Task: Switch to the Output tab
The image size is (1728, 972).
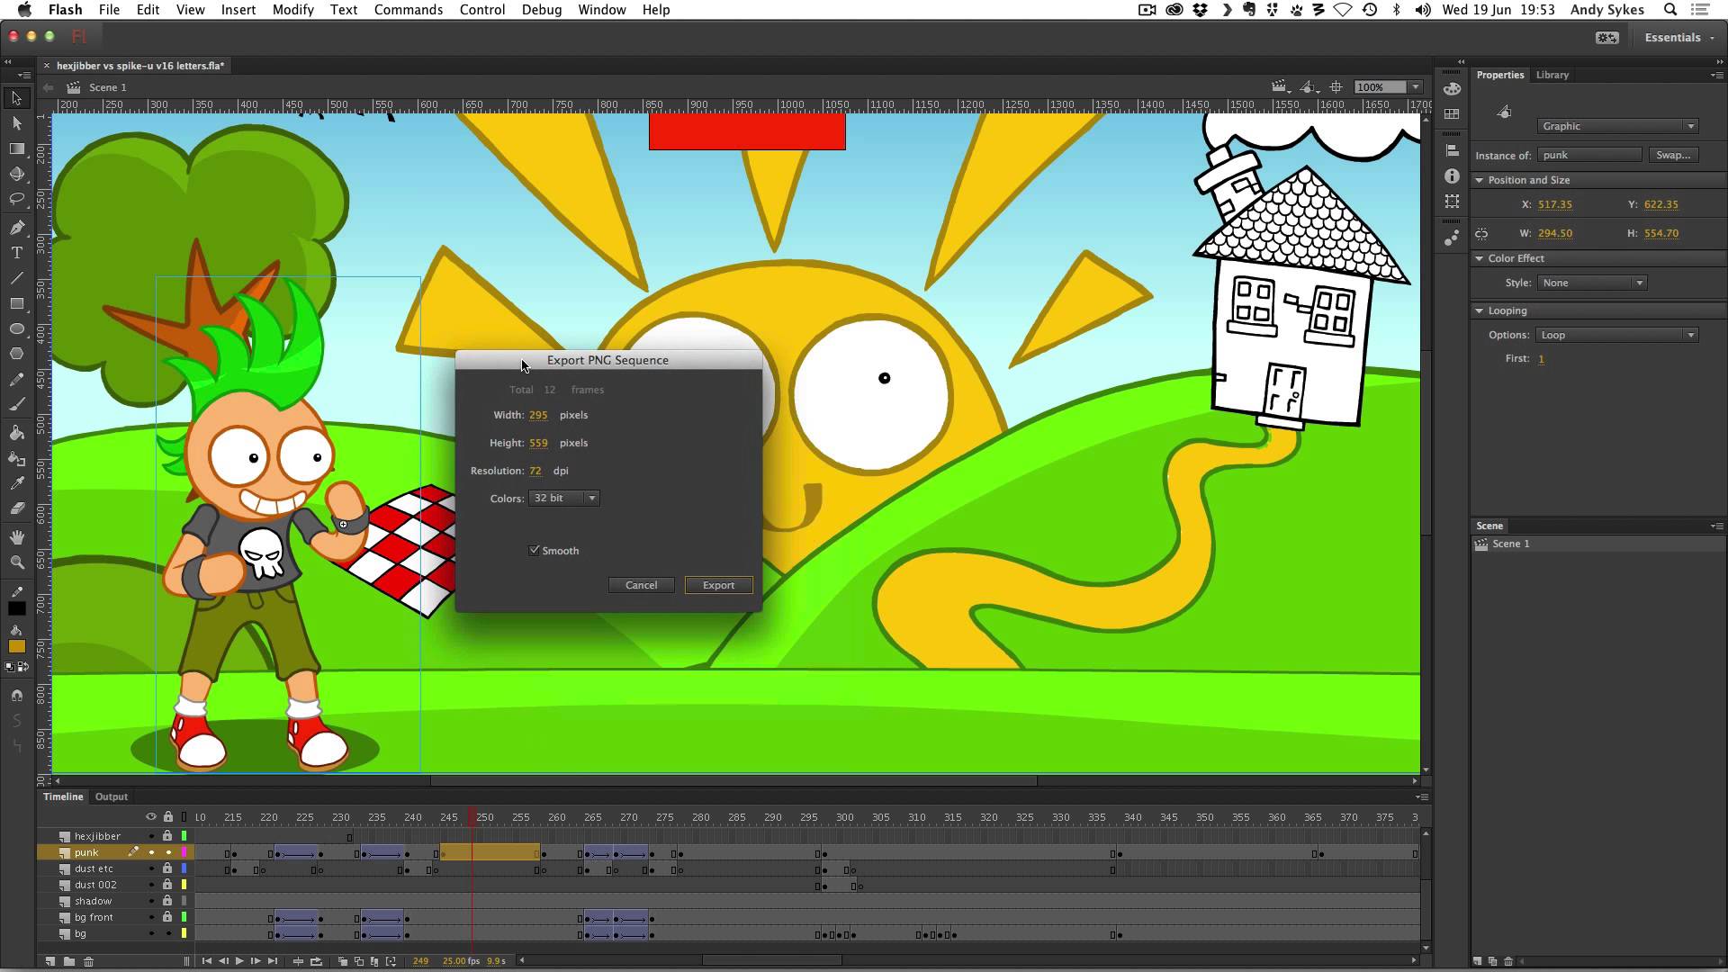Action: click(112, 796)
